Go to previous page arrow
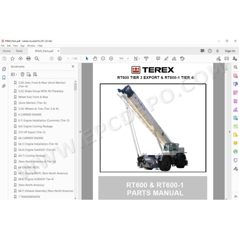 point(52,58)
